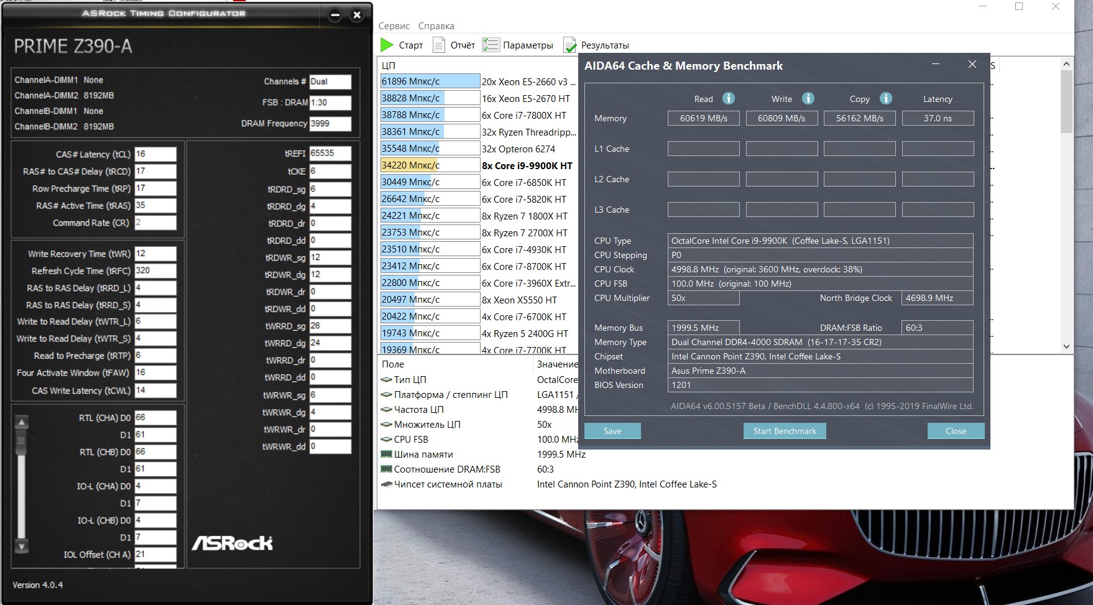Click the AIDA64 results list scrollbar thumb
1093x605 pixels.
pyautogui.click(x=1066, y=101)
